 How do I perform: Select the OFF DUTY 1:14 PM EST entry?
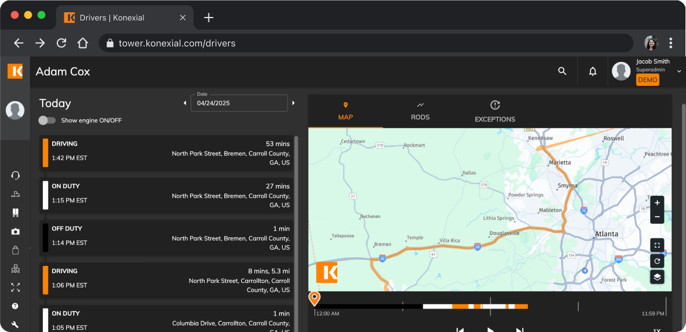pos(166,237)
